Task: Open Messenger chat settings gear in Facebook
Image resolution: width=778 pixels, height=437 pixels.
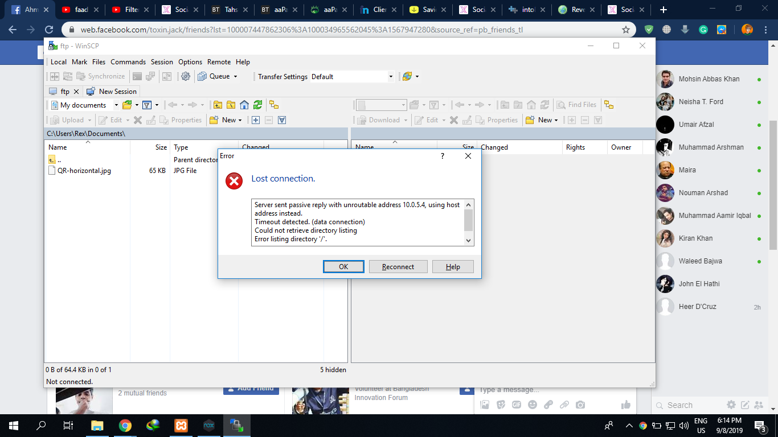Action: pyautogui.click(x=731, y=405)
